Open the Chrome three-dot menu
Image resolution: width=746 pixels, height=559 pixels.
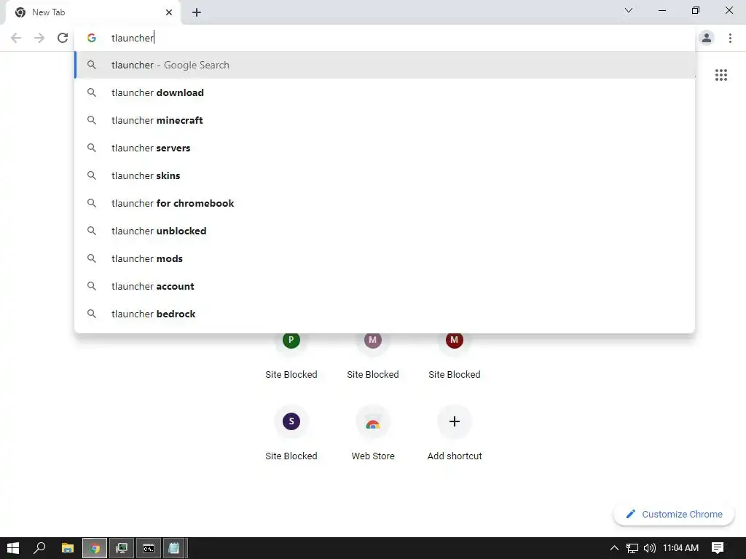(x=730, y=38)
